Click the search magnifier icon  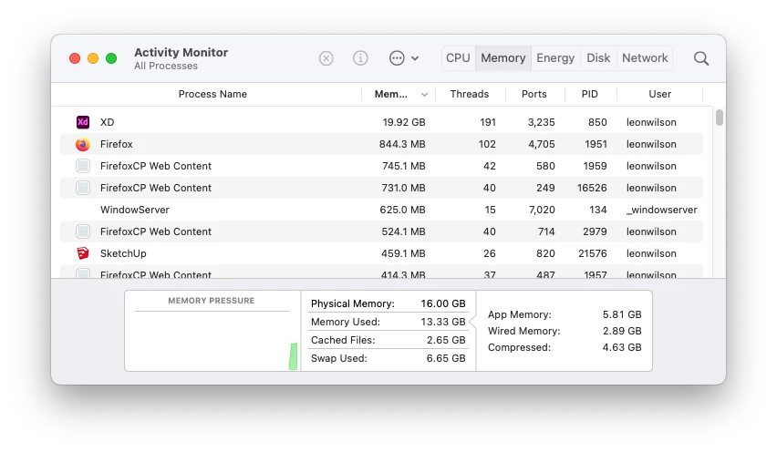[x=701, y=58]
